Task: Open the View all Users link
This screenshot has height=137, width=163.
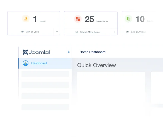Action: [32, 32]
